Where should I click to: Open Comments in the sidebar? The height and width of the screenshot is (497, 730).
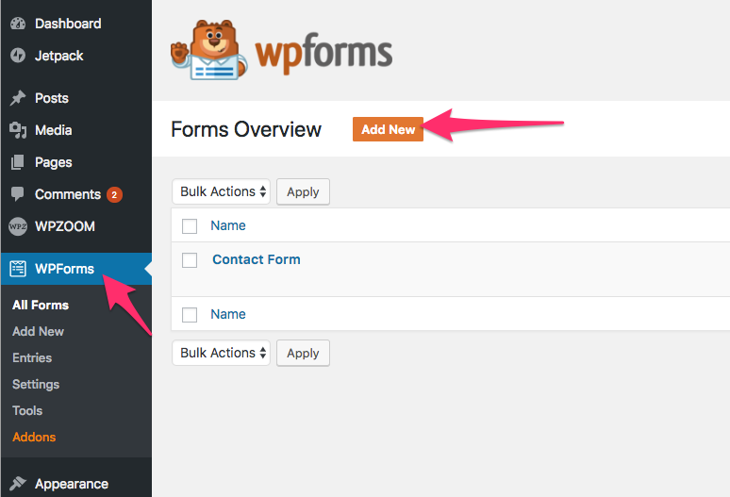[68, 194]
